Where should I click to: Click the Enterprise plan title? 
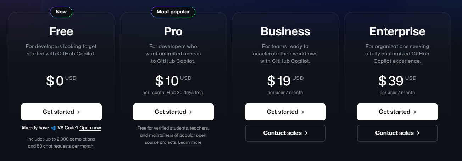(x=397, y=31)
